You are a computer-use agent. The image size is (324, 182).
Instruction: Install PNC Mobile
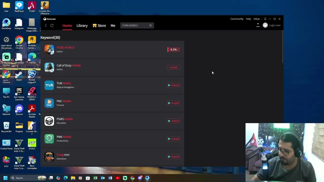click(173, 103)
